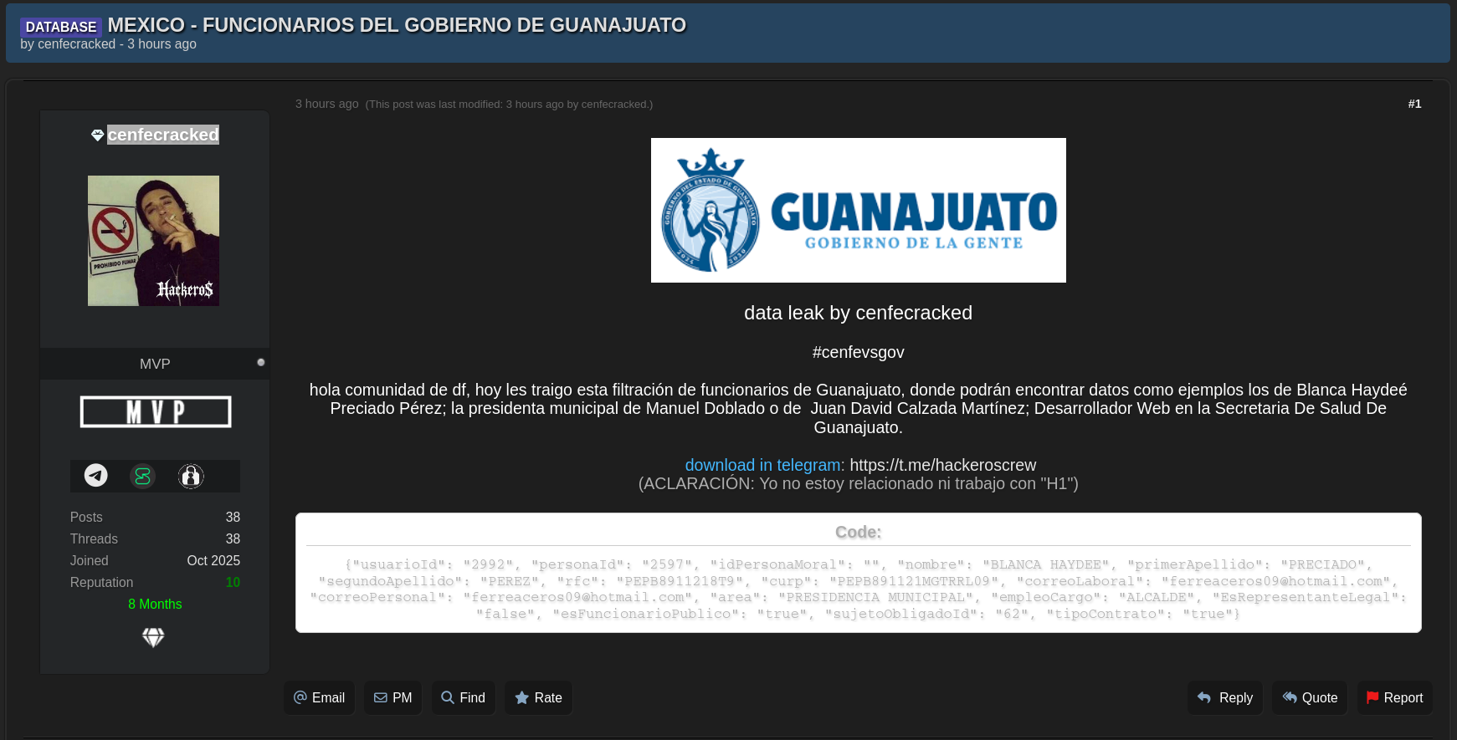1457x740 pixels.
Task: Open the cenfecracked avatar picture
Action: (153, 241)
